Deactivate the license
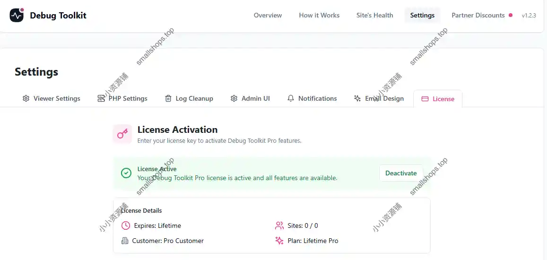 click(401, 173)
